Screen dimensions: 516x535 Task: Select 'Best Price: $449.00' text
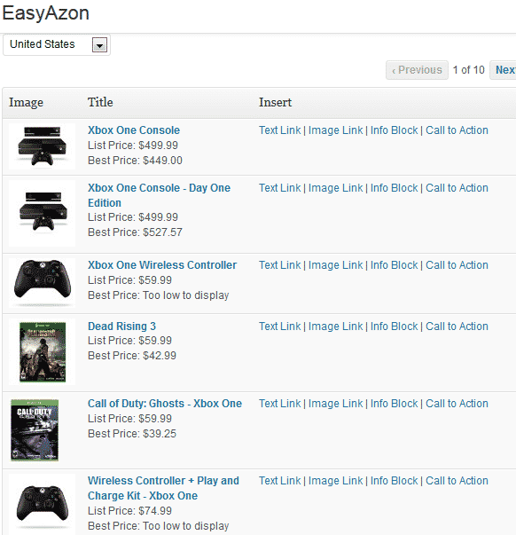coord(135,160)
